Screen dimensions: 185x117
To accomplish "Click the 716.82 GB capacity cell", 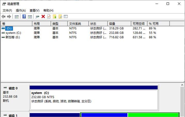I will point(116,37).
